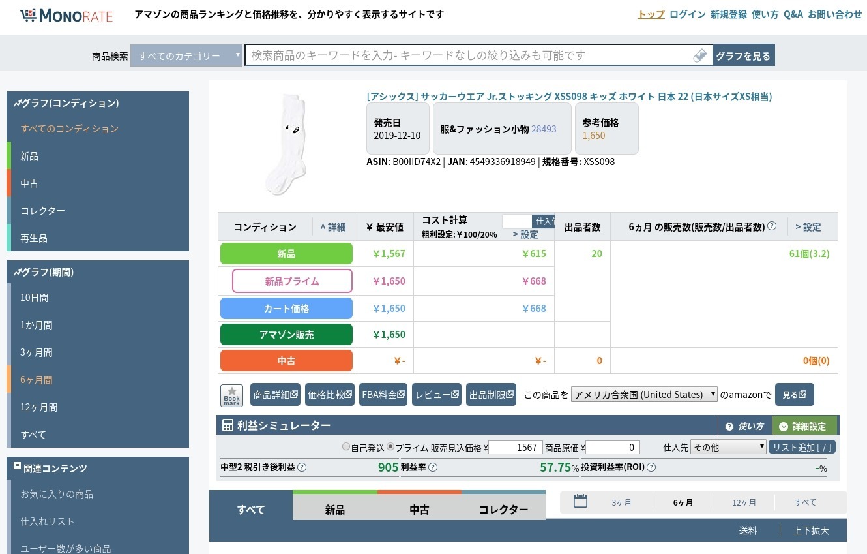867x554 pixels.
Task: Open the Q&A header link
Action: tap(793, 14)
